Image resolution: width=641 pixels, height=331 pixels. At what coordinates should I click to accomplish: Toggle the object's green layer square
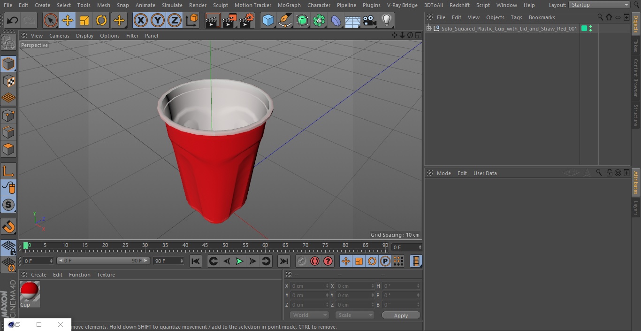pos(584,29)
